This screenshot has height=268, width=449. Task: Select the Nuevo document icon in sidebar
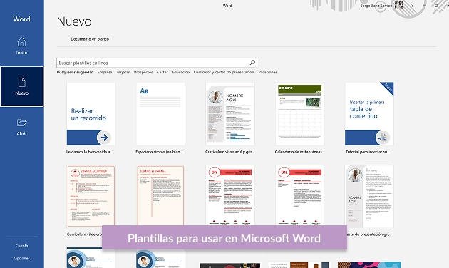click(x=22, y=83)
